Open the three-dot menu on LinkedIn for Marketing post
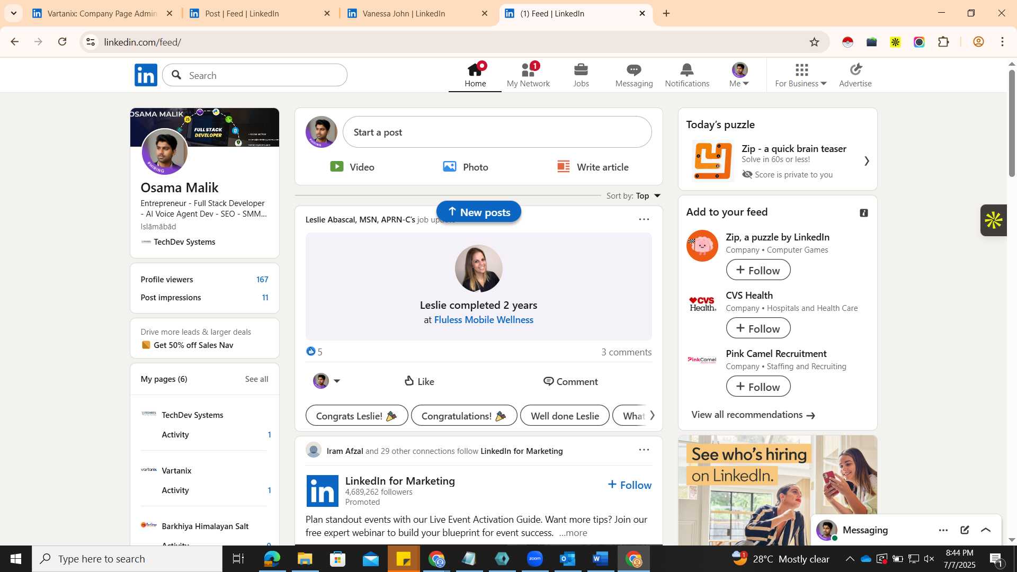The height and width of the screenshot is (572, 1017). point(644,450)
